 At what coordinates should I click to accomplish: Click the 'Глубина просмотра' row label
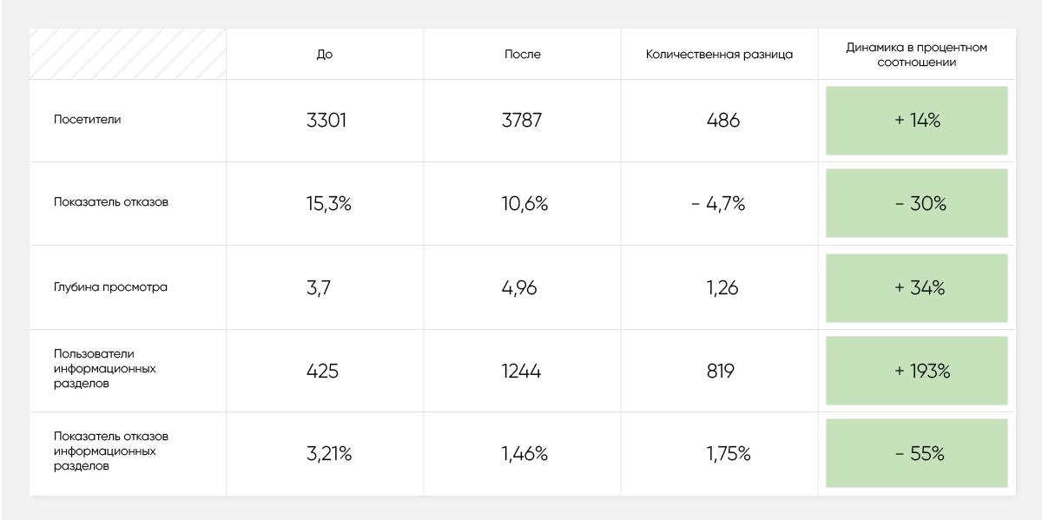[110, 287]
